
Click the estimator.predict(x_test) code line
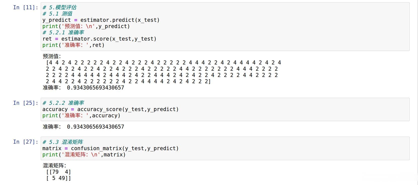click(101, 20)
